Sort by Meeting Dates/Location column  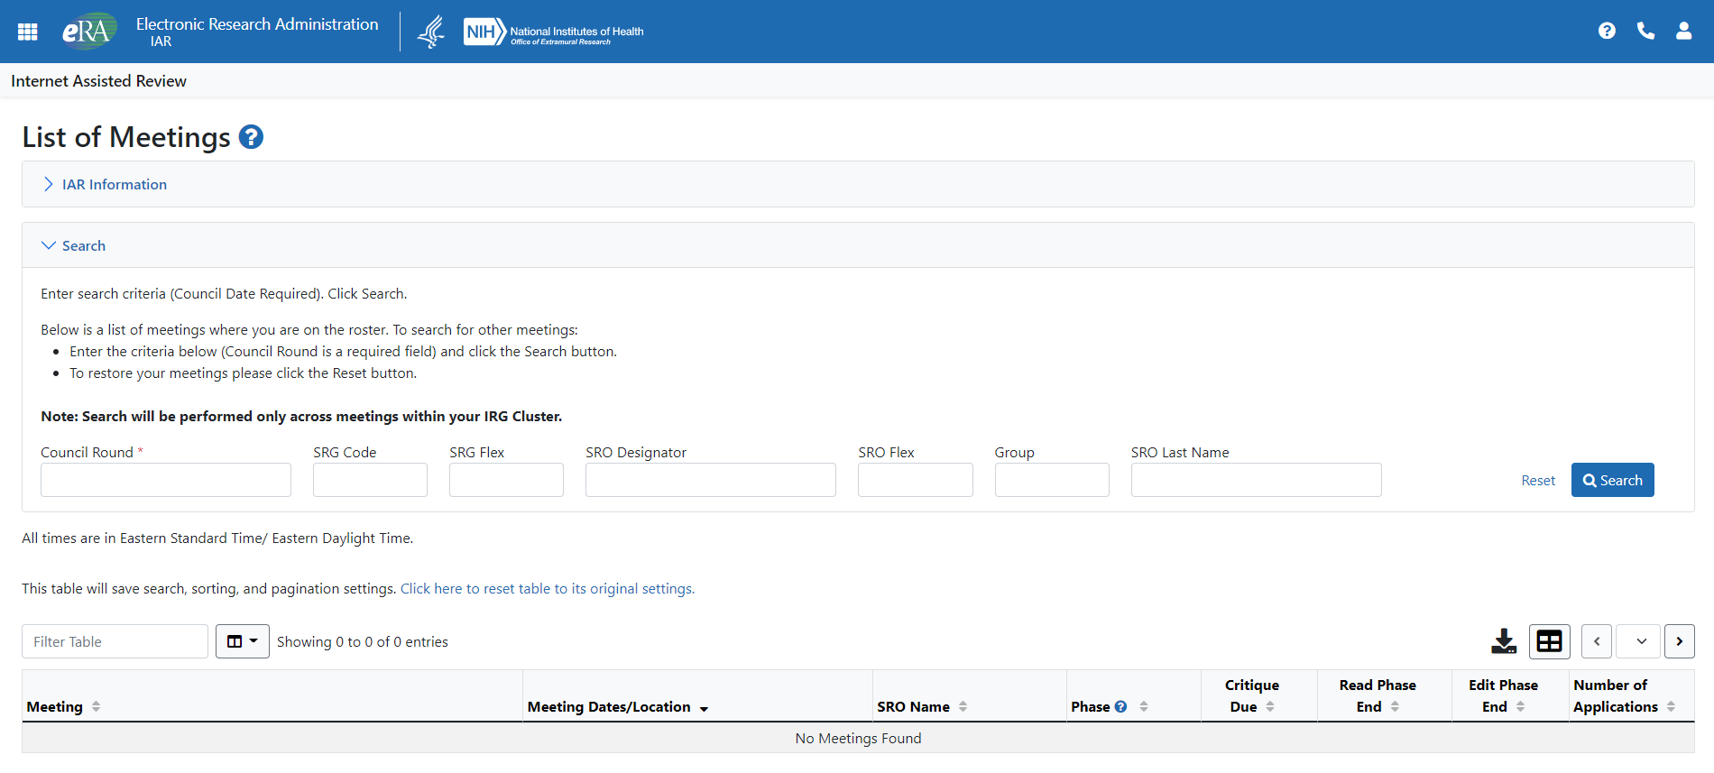tap(704, 709)
